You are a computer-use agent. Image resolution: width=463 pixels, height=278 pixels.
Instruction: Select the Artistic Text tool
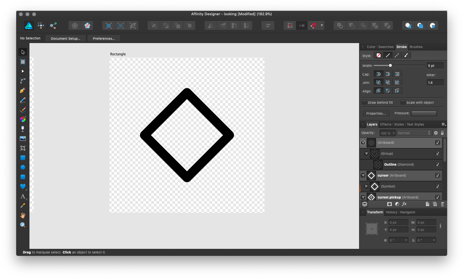pyautogui.click(x=23, y=196)
